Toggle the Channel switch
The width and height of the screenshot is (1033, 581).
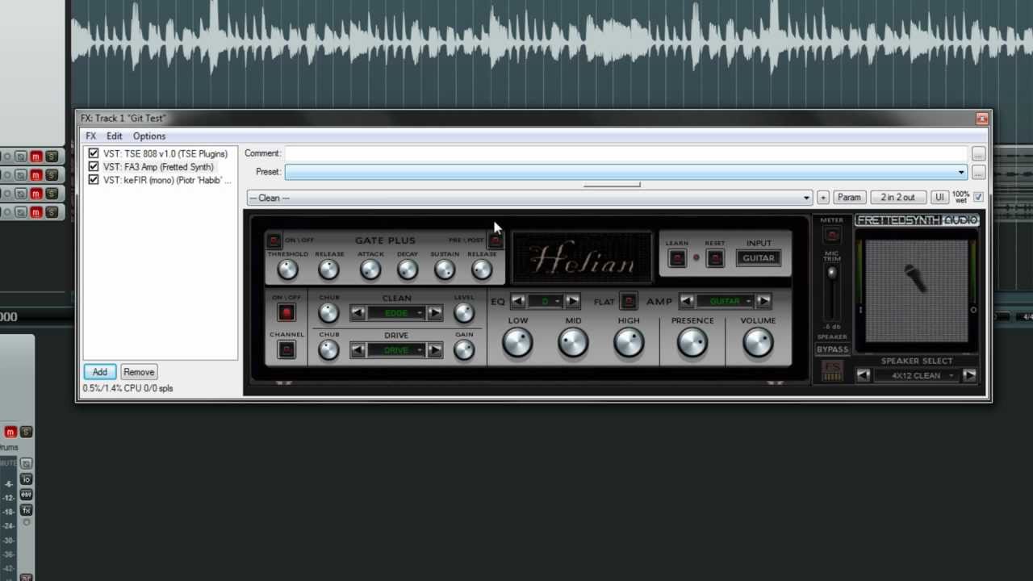click(x=286, y=349)
